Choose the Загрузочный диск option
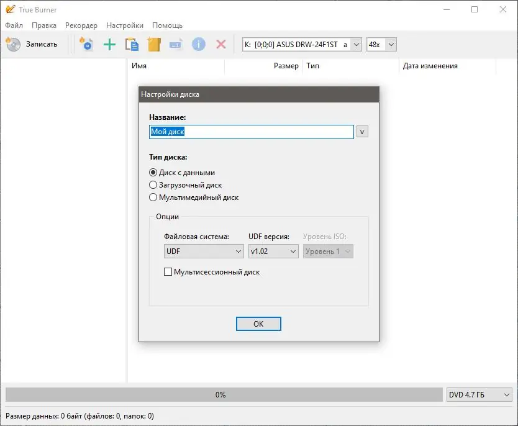 tap(153, 184)
